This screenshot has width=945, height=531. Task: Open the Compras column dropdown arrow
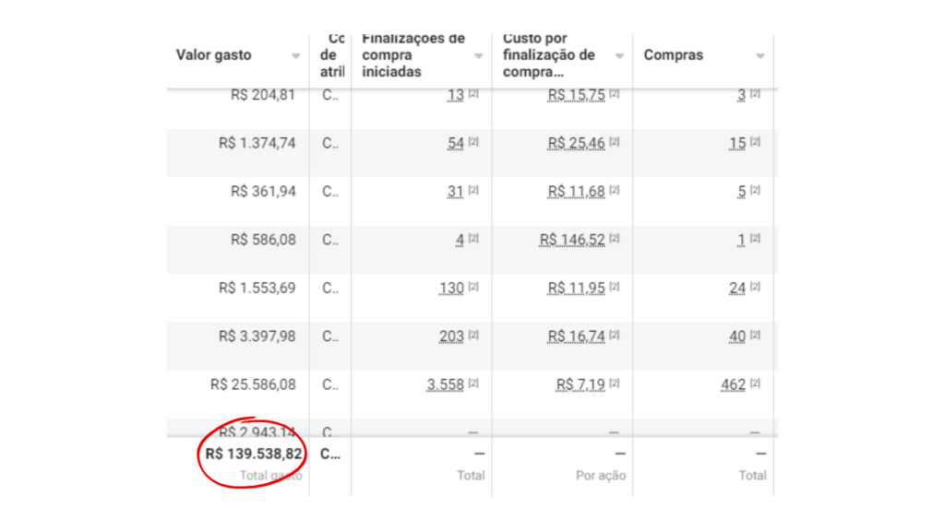click(x=760, y=56)
